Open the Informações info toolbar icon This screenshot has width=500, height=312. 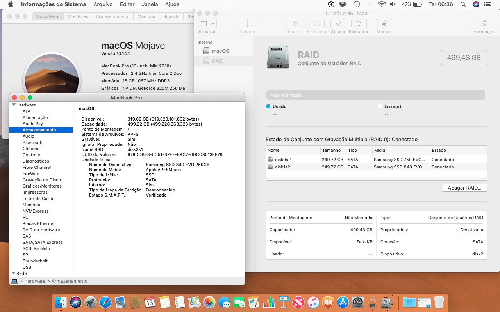484,23
